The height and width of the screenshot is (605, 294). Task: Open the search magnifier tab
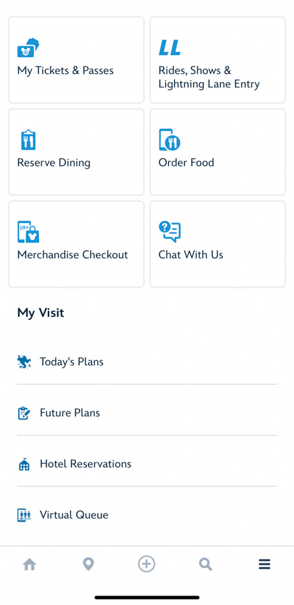205,565
